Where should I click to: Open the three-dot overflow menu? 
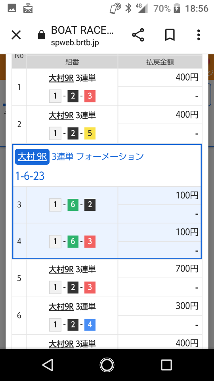199,35
